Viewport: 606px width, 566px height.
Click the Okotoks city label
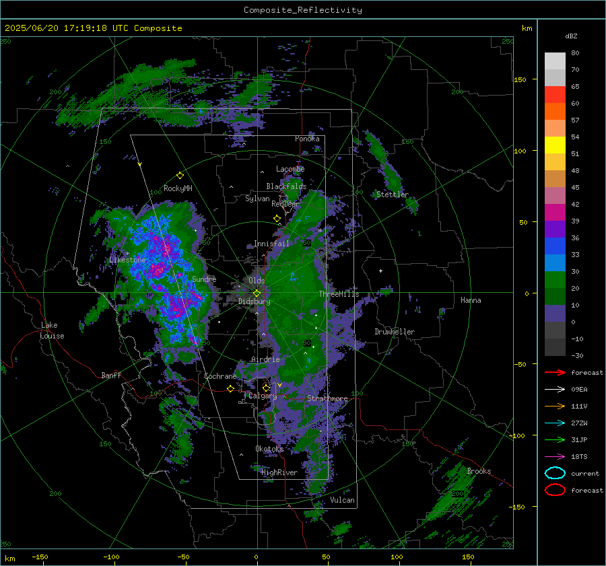point(269,448)
